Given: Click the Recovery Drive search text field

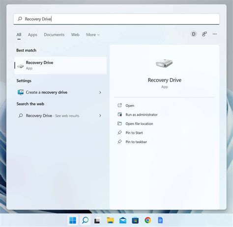Looking at the screenshot, I should point(116,19).
